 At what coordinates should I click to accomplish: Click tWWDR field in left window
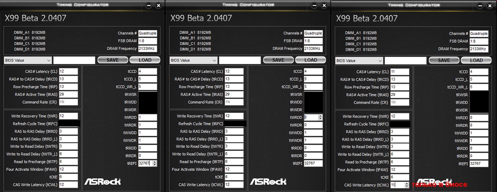pyautogui.click(x=148, y=140)
